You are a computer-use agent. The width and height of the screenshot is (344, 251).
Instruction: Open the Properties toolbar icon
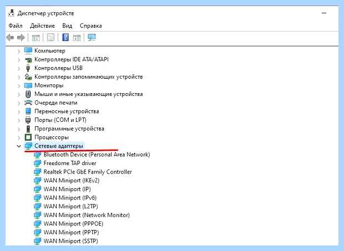click(x=50, y=38)
